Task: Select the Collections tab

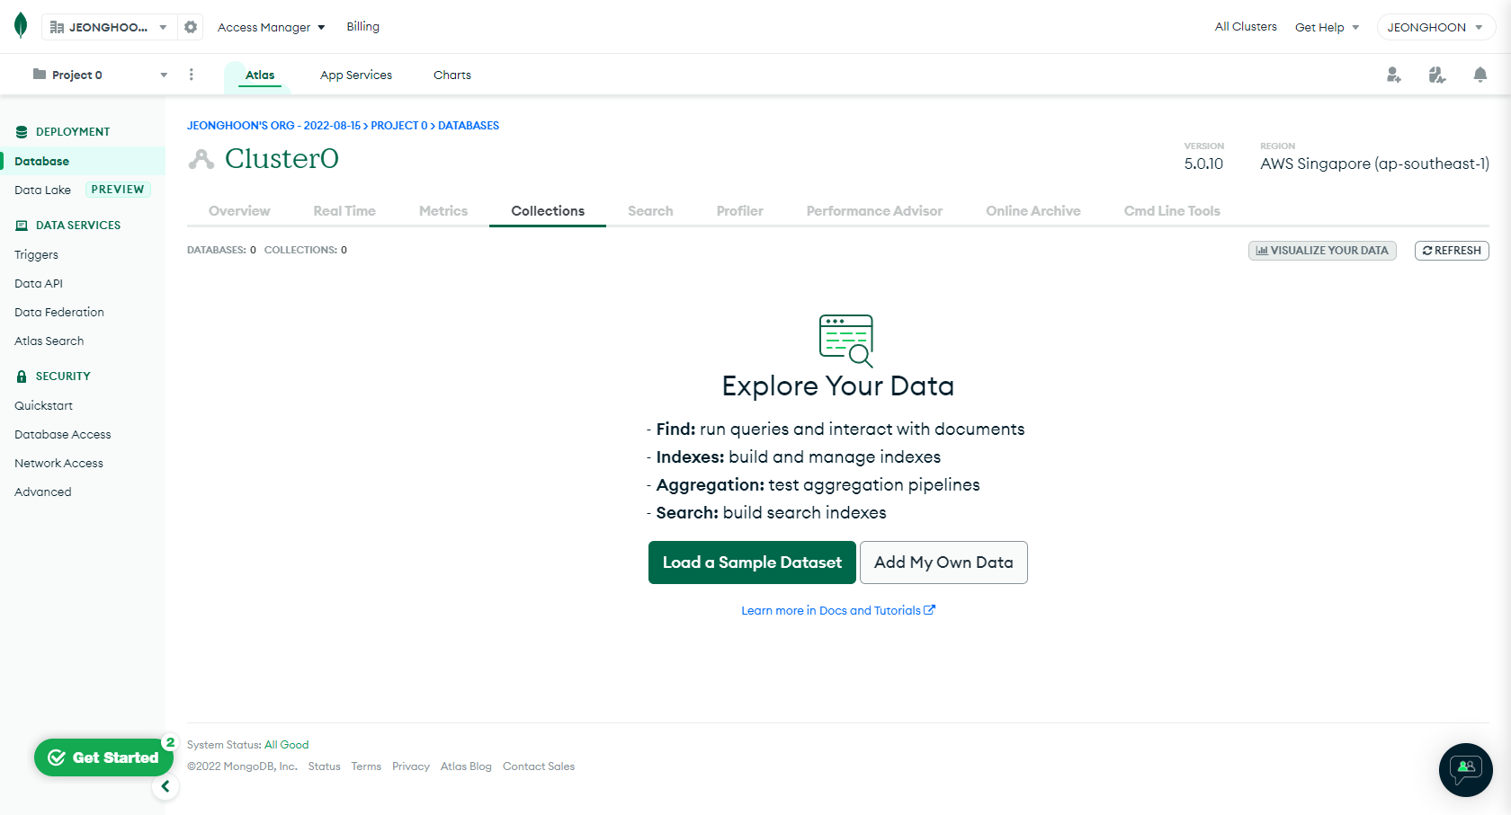Action: [x=548, y=211]
